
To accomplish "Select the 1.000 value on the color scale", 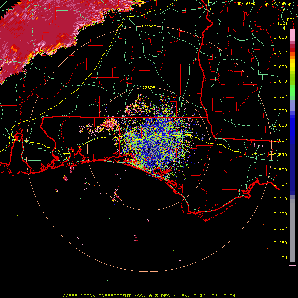I will tap(280, 37).
